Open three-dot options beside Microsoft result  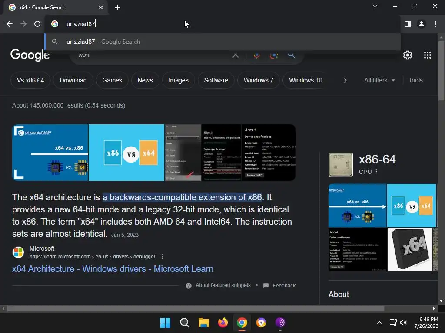coord(163,257)
